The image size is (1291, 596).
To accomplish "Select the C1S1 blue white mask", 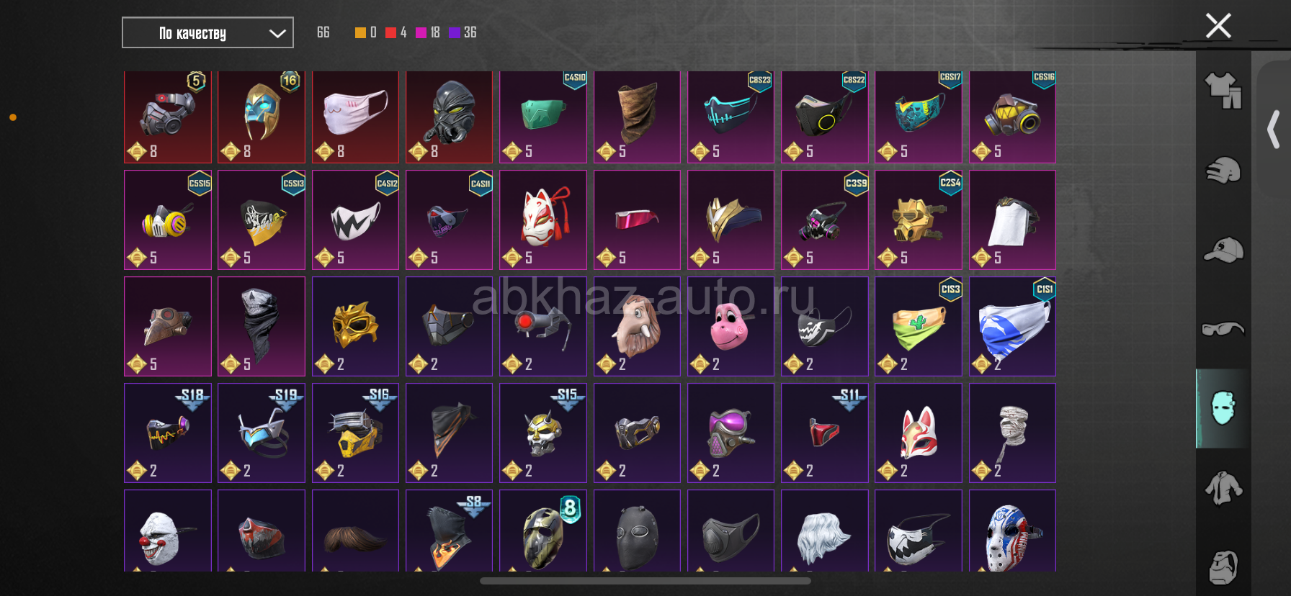I will pos(1012,326).
